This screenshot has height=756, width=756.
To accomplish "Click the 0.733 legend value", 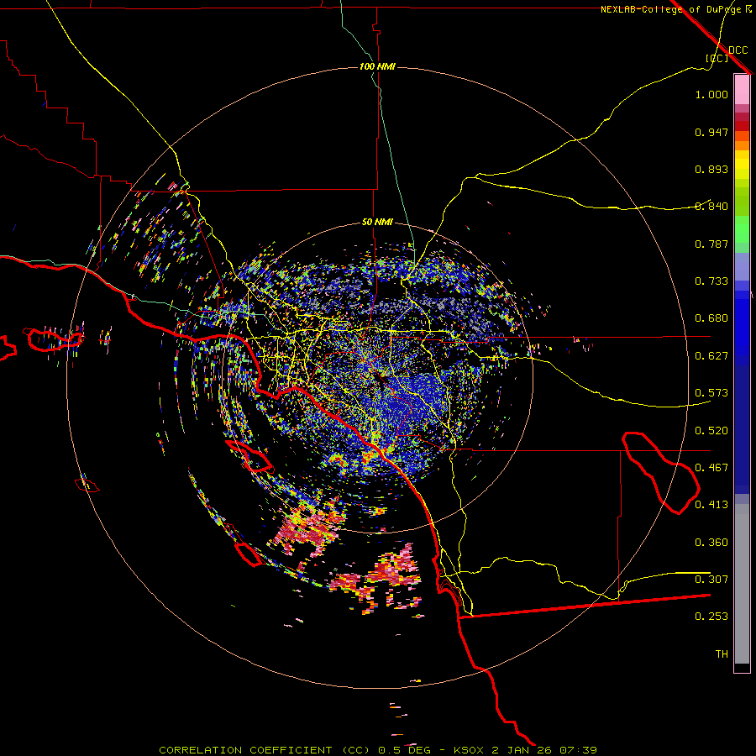I will click(x=711, y=281).
